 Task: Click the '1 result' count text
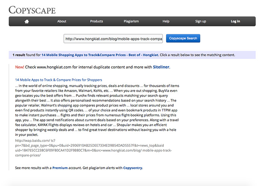click(x=19, y=55)
